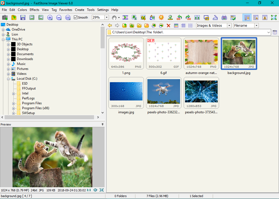Select the pexels-photo-336232 drone thumbnail

(164, 93)
